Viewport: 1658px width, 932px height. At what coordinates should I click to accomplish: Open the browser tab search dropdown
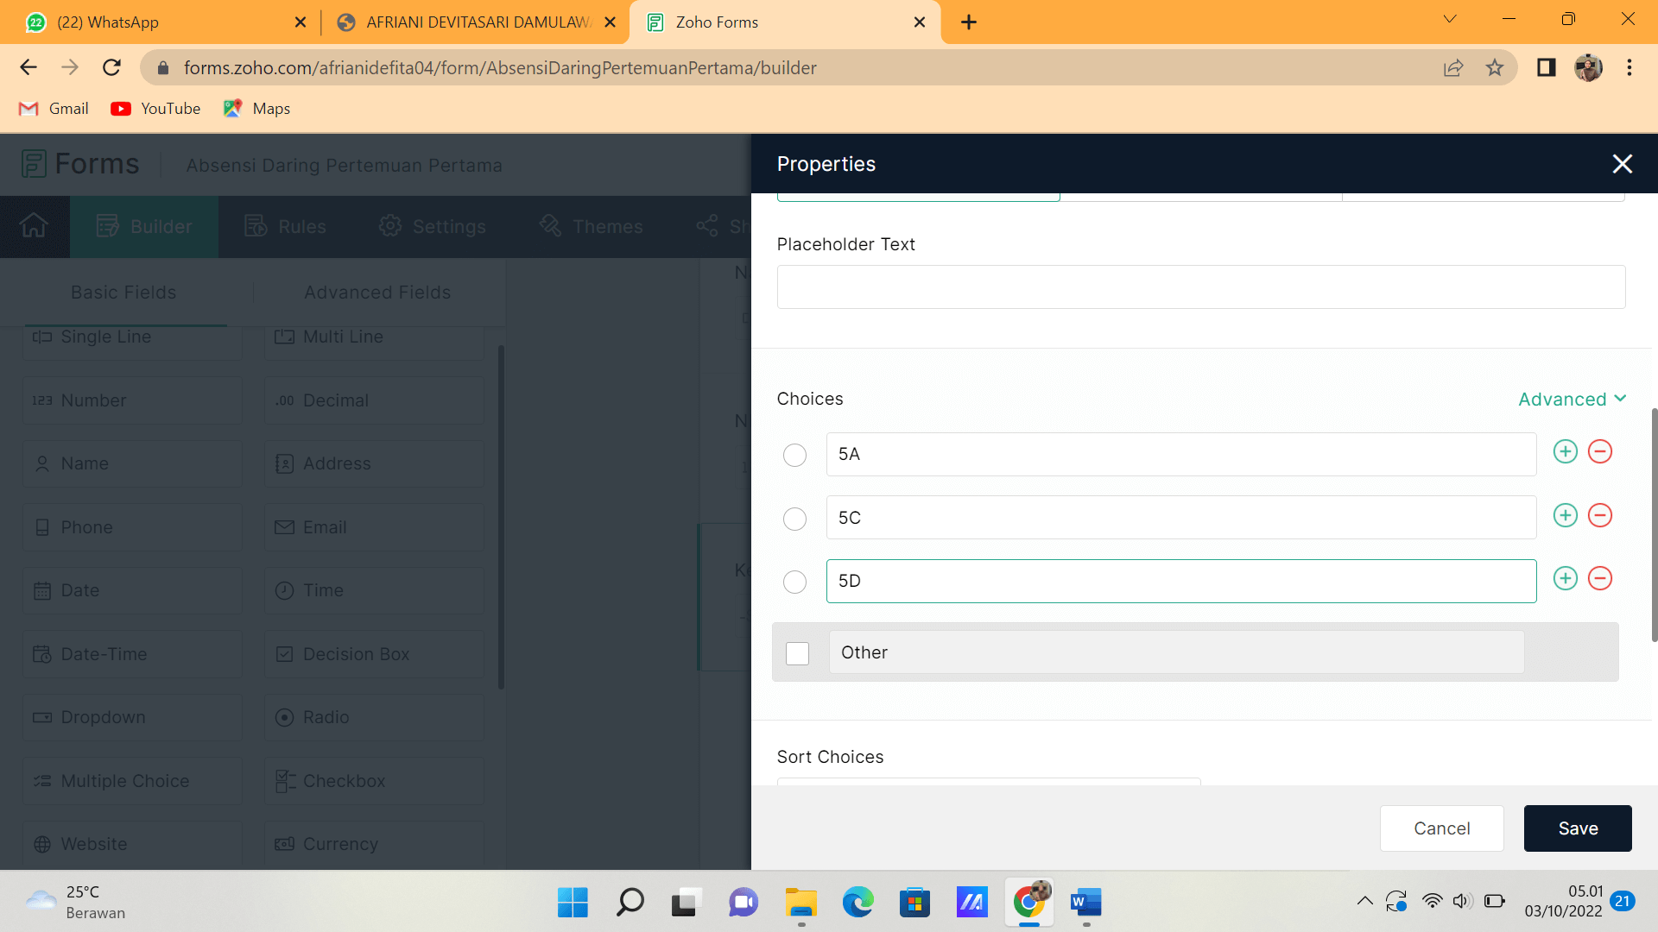pyautogui.click(x=1450, y=19)
